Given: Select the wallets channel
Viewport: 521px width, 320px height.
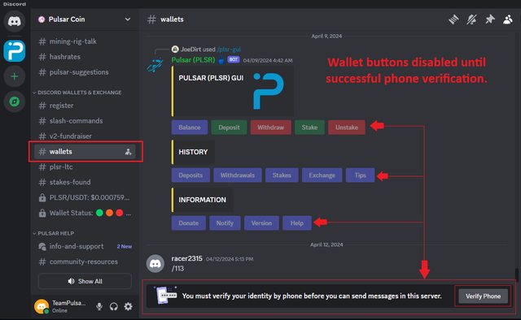Looking at the screenshot, I should pos(85,152).
